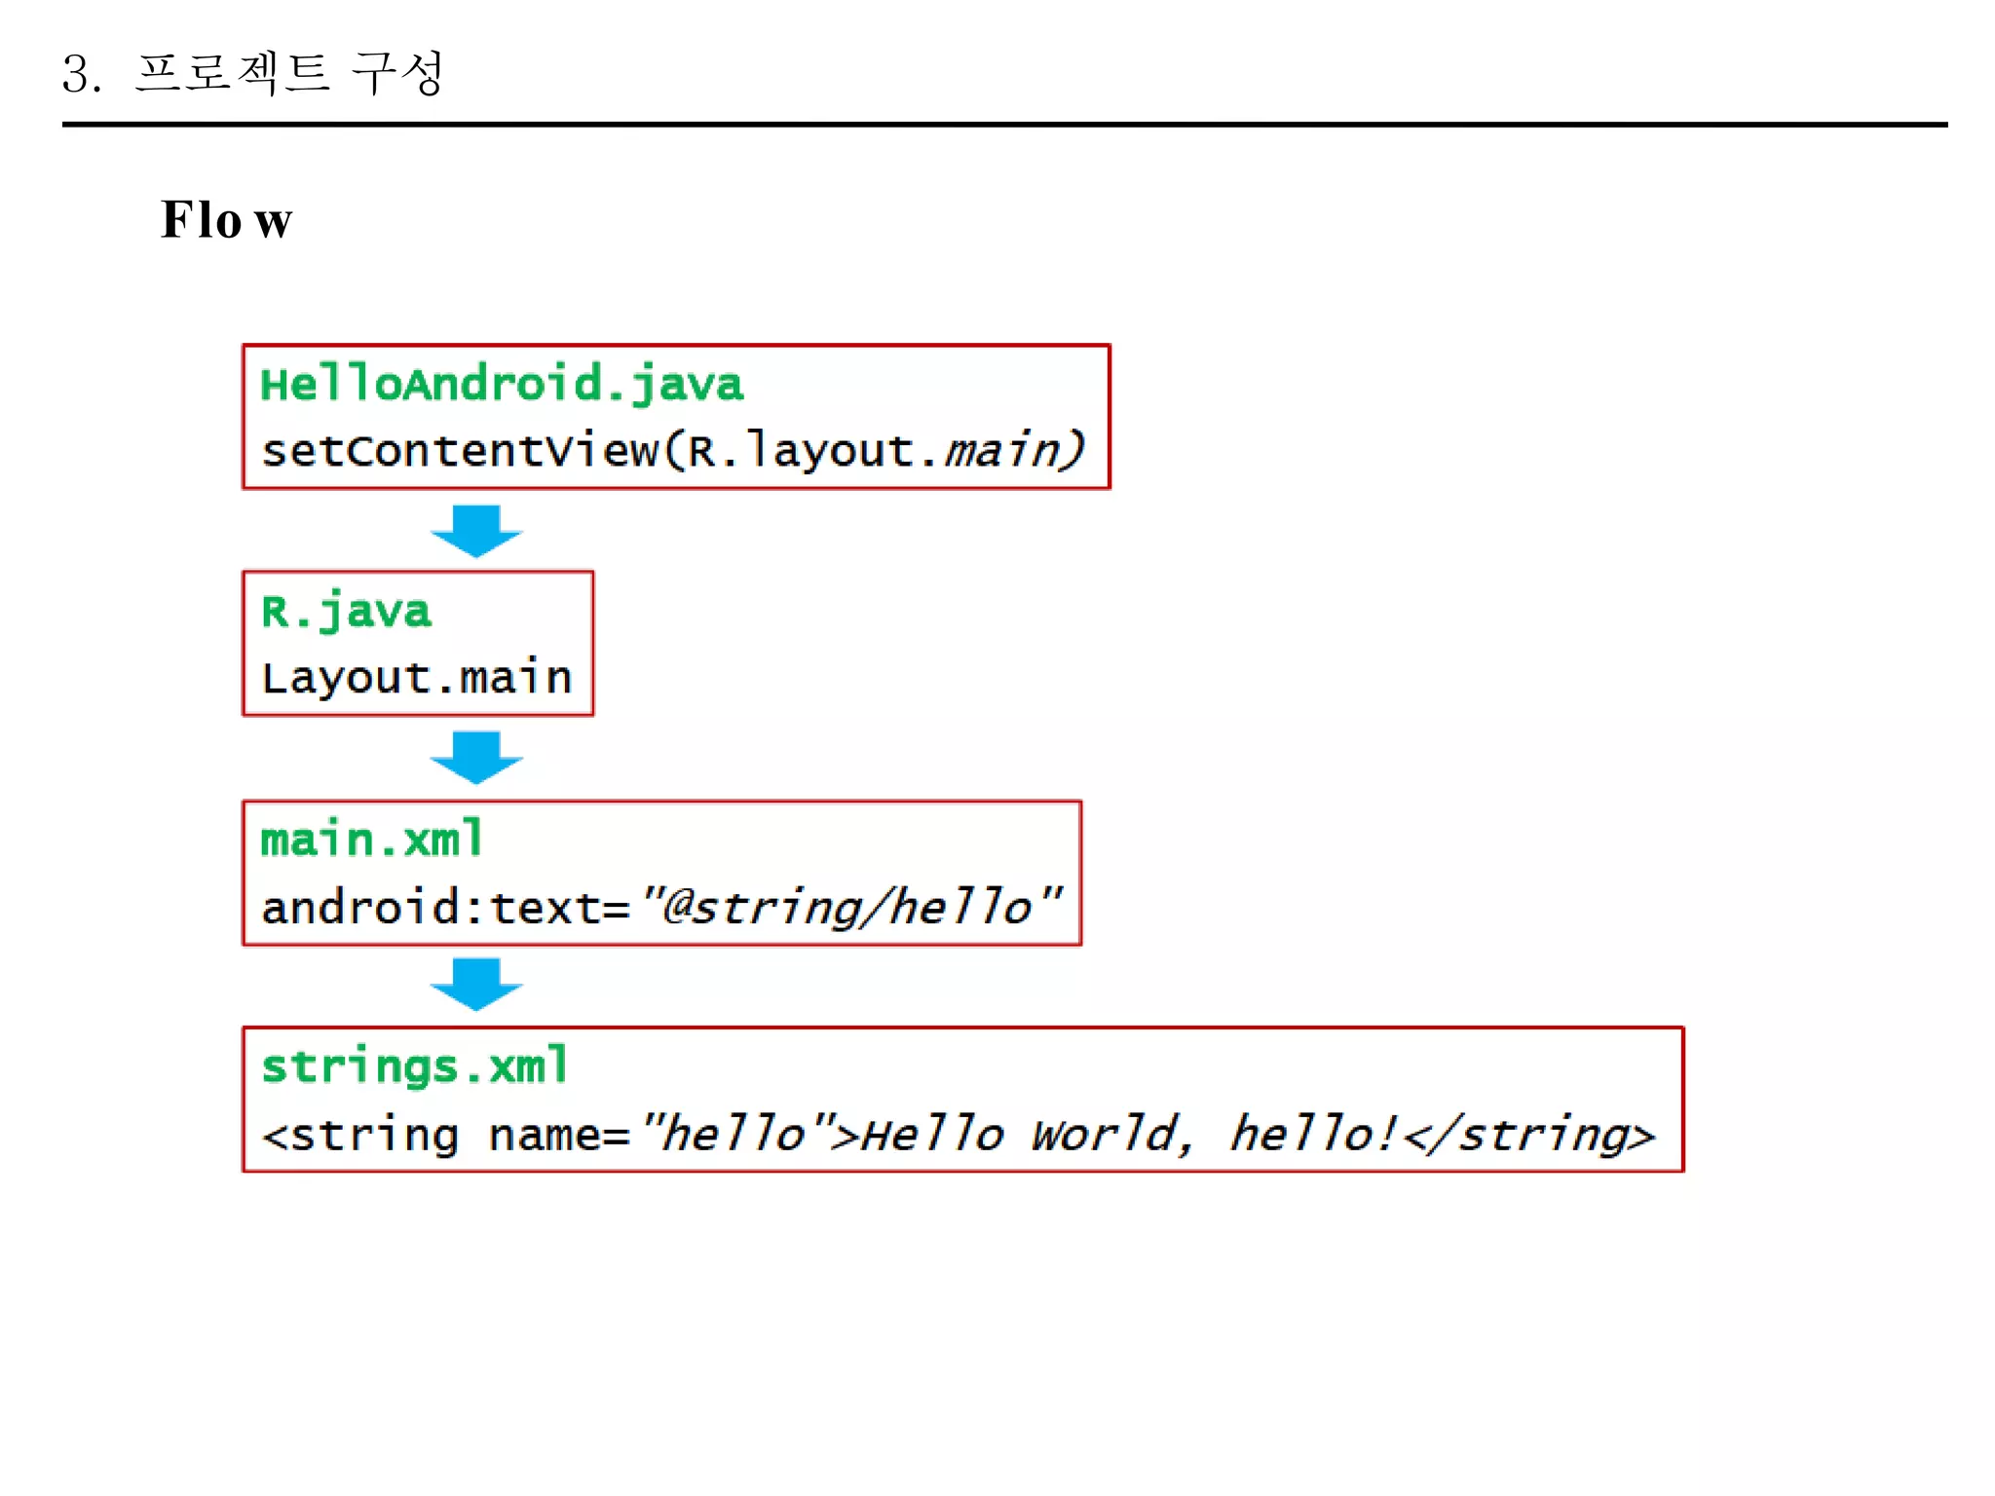The width and height of the screenshot is (1995, 1496).
Task: Click the main.xml green heading
Action: (x=372, y=840)
